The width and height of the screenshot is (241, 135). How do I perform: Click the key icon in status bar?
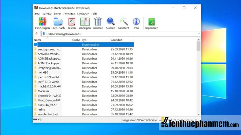tap(40, 119)
